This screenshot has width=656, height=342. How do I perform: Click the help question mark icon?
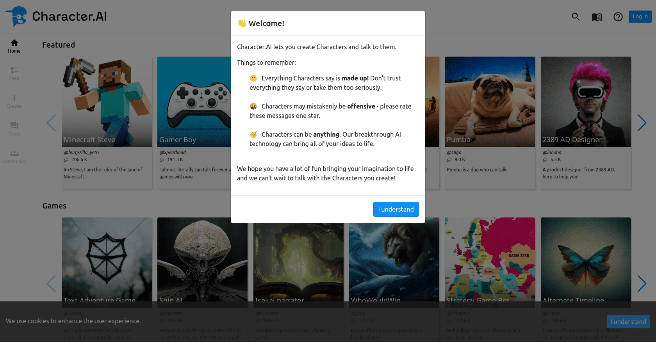[x=618, y=17]
